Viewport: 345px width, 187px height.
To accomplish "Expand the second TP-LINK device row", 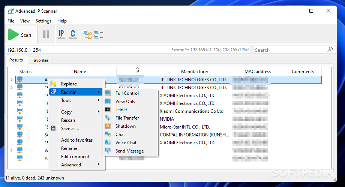I will click(x=12, y=87).
